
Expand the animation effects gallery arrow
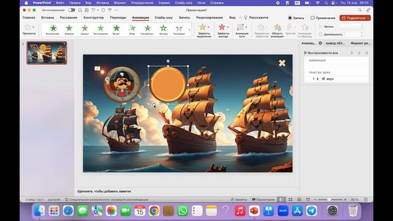click(189, 30)
